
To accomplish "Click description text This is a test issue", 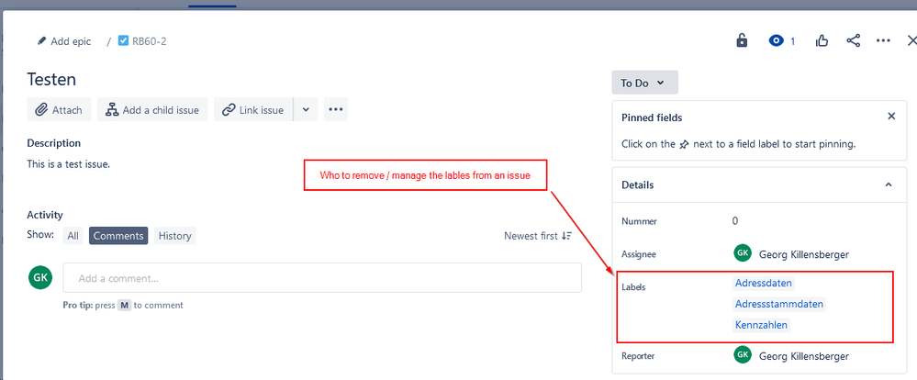I will 69,164.
